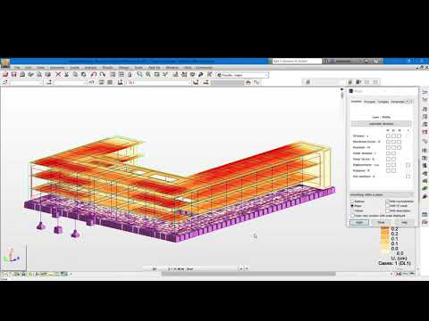Screen dimensions: 429x321
Task: Enable the With FE mesh checkbox
Action: click(x=388, y=206)
